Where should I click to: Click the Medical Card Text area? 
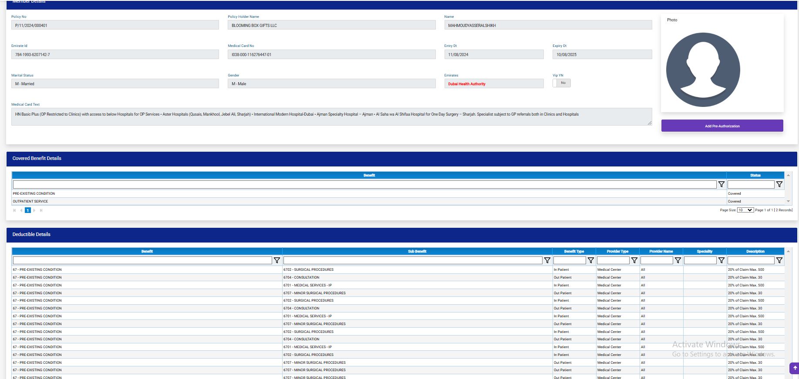[x=331, y=116]
